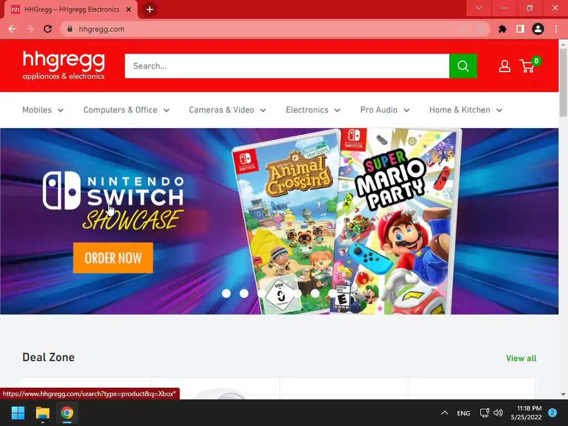
Task: Open notification center badge
Action: (x=552, y=413)
